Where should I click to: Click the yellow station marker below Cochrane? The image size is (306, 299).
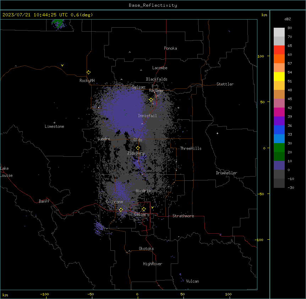coord(121,210)
